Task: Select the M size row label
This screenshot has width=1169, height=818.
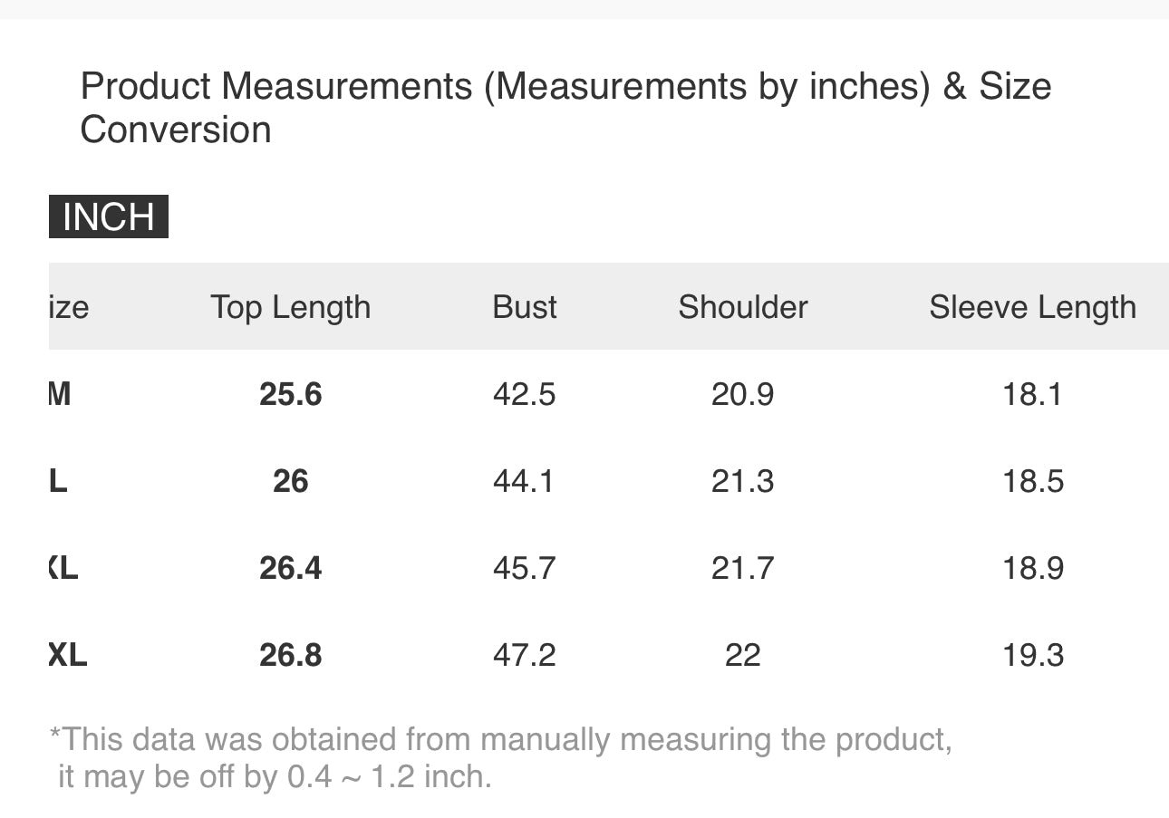Action: coord(60,394)
